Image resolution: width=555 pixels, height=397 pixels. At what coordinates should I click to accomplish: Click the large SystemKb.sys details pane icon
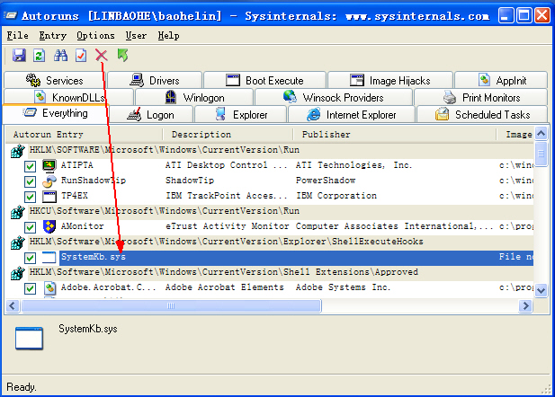(29, 339)
